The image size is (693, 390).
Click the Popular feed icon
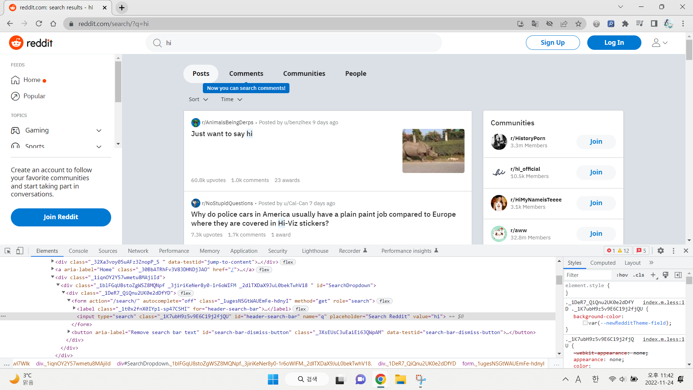click(15, 96)
